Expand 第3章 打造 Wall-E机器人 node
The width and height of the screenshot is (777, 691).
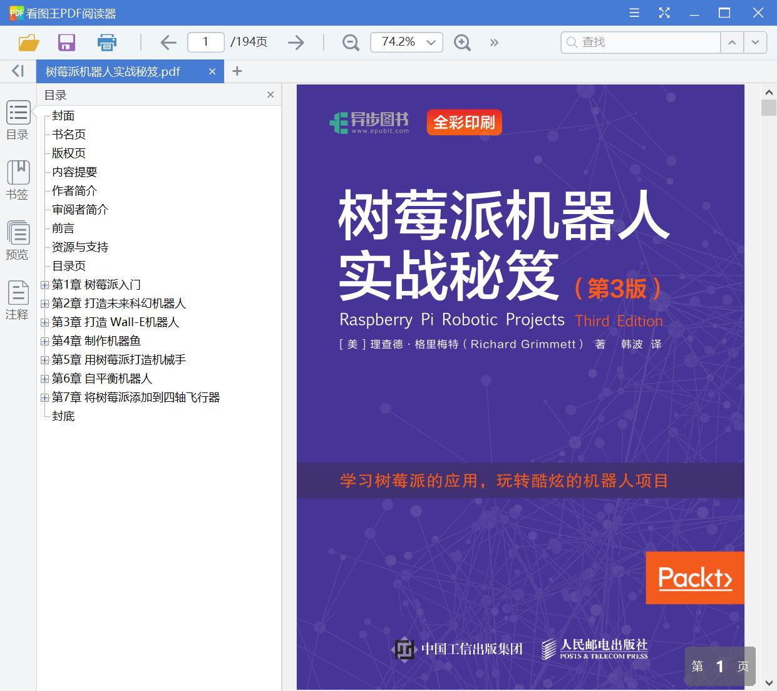44,322
